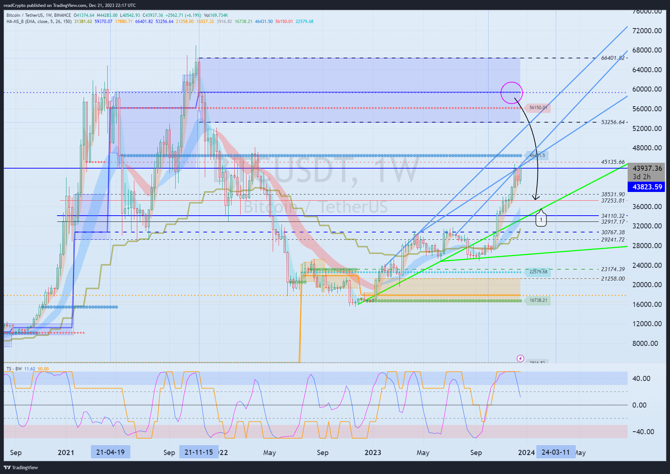Click the 21-04-19 date marker
Viewport: 670px width, 474px height.
(x=110, y=452)
